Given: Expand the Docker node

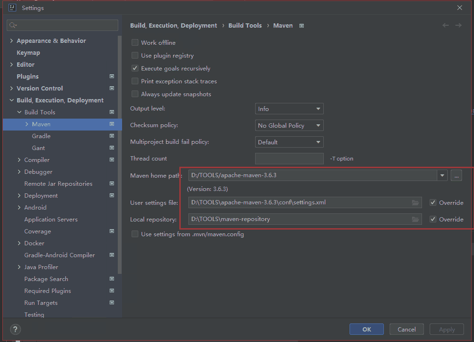Looking at the screenshot, I should 20,243.
